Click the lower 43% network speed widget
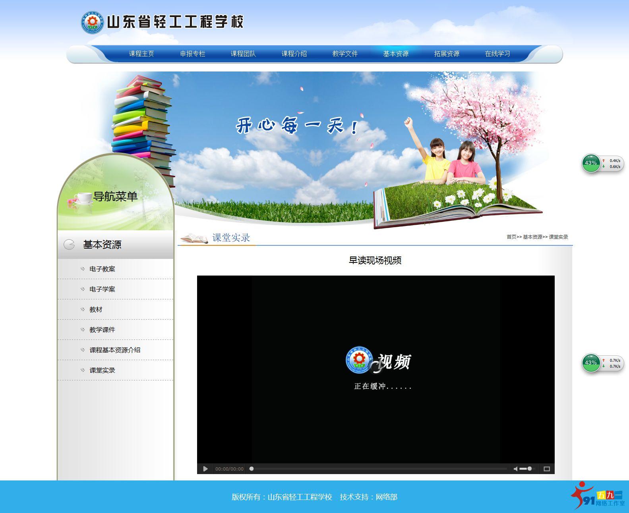 (603, 363)
